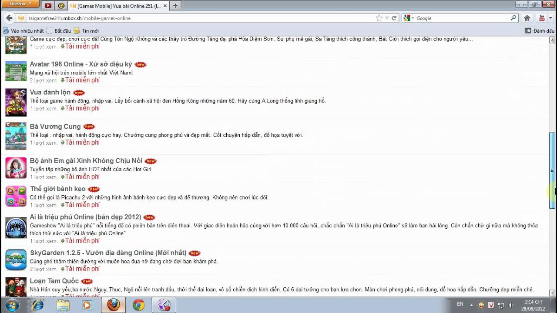Click the SkyGarden thumbnail

[x=16, y=260]
